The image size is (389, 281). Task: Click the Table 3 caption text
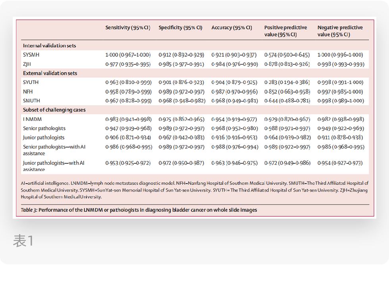coord(139,210)
